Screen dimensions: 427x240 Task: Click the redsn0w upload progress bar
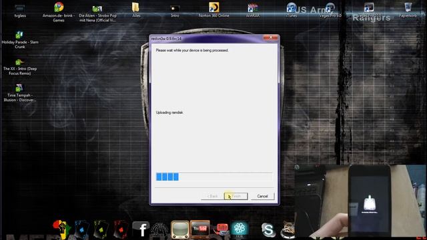pos(213,177)
